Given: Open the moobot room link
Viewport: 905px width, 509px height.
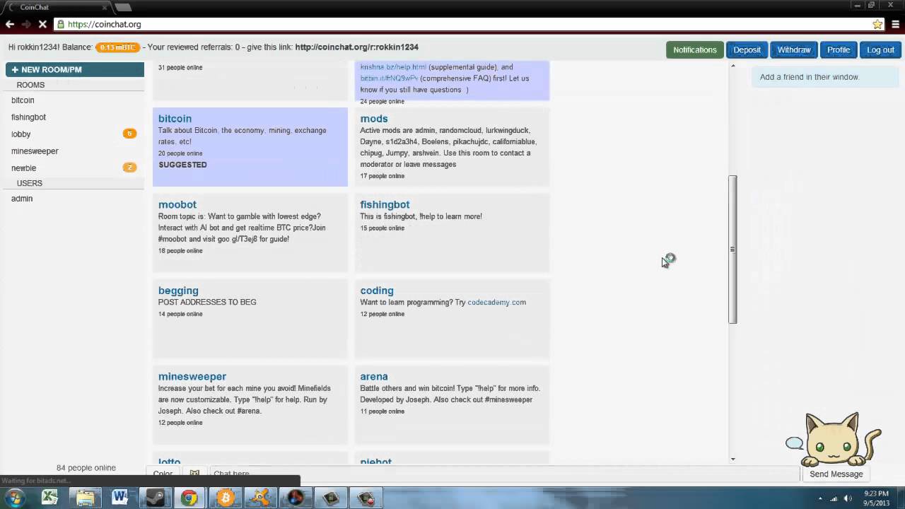Looking at the screenshot, I should [x=177, y=204].
